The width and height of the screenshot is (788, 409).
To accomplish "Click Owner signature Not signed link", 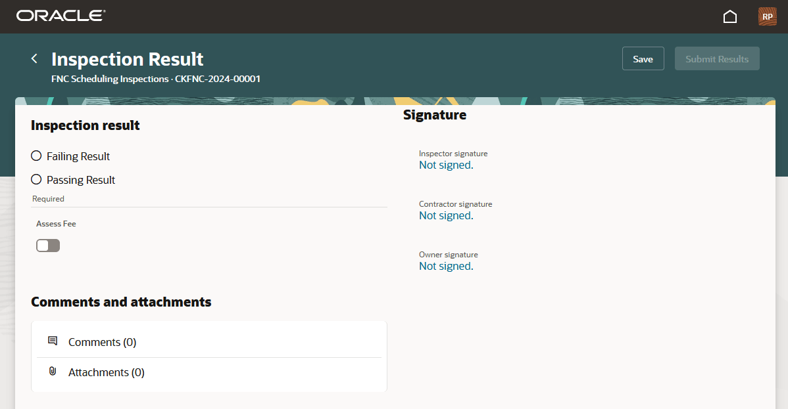I will tap(446, 266).
